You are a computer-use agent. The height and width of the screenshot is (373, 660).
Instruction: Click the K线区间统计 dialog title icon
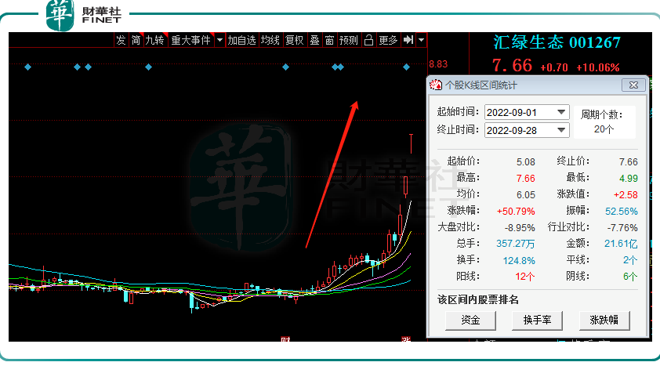[x=435, y=85]
